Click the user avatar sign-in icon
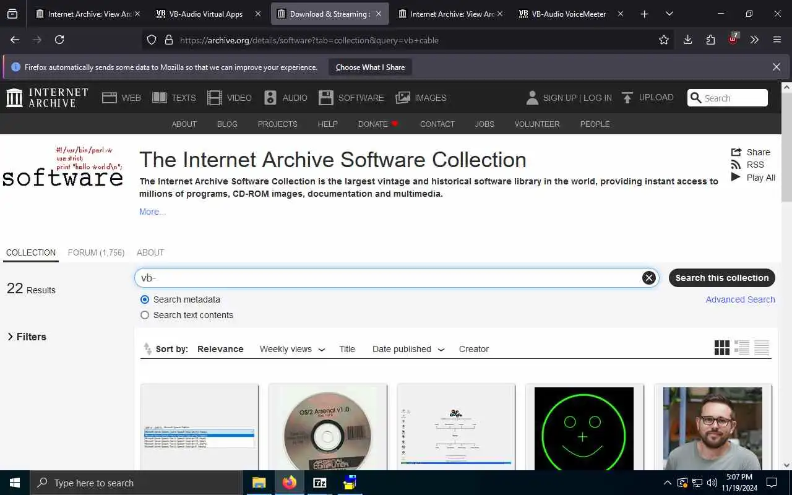The height and width of the screenshot is (495, 792). pos(532,98)
